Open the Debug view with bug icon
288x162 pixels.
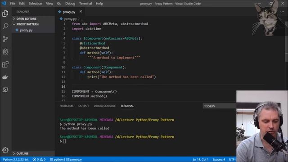[x=5, y=52]
